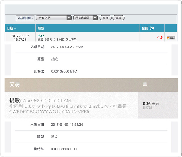Click the bitcoin processor logo icon

click(171, 38)
